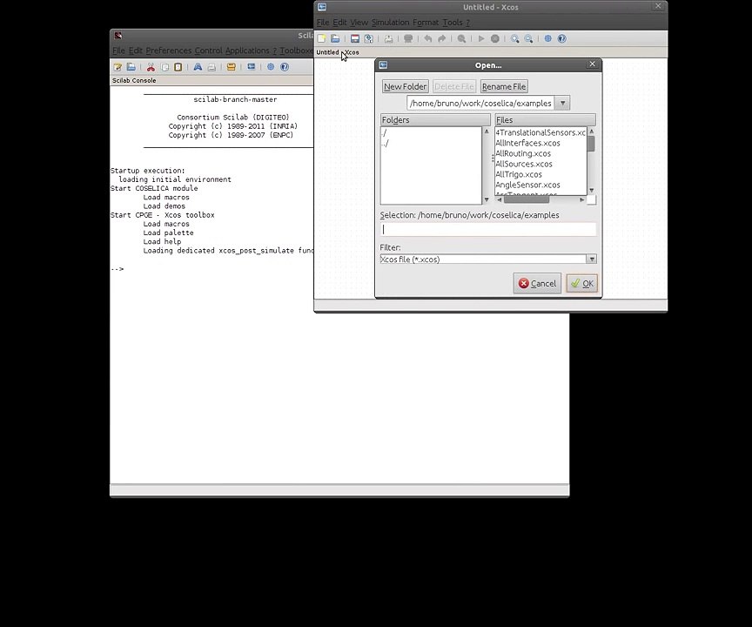Click Files column header

click(546, 120)
